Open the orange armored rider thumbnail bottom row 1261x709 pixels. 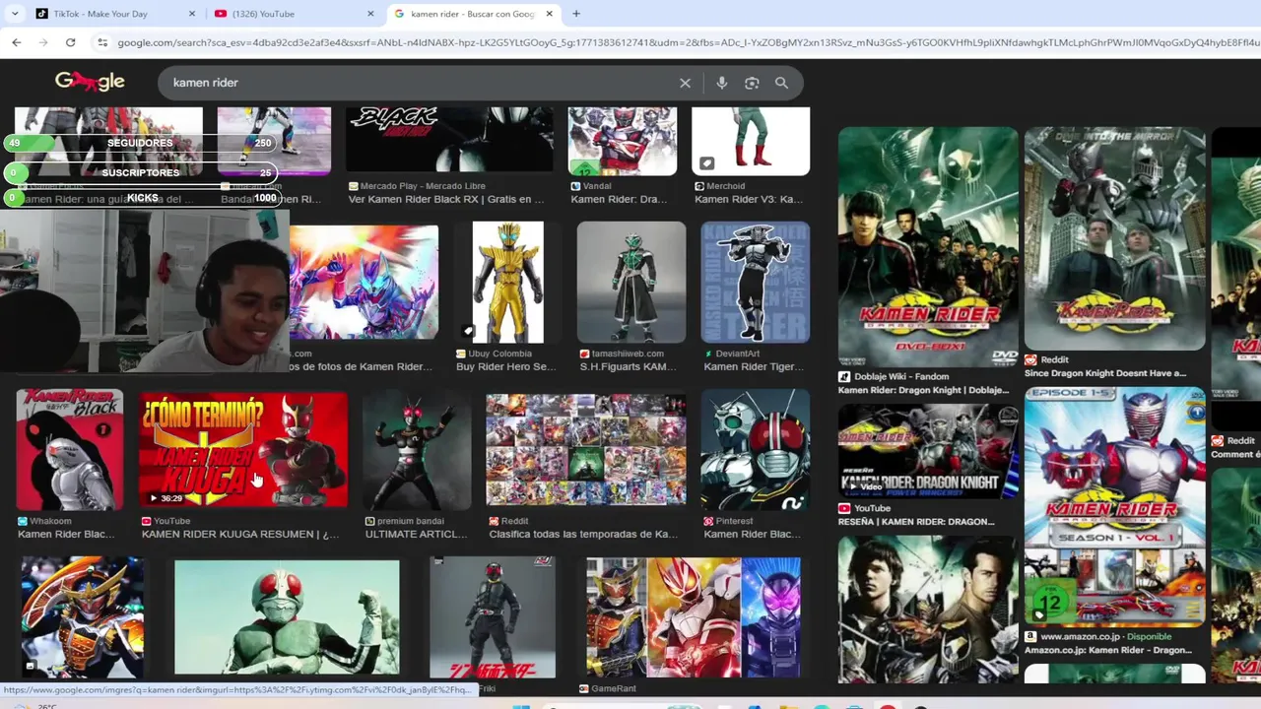click(82, 616)
